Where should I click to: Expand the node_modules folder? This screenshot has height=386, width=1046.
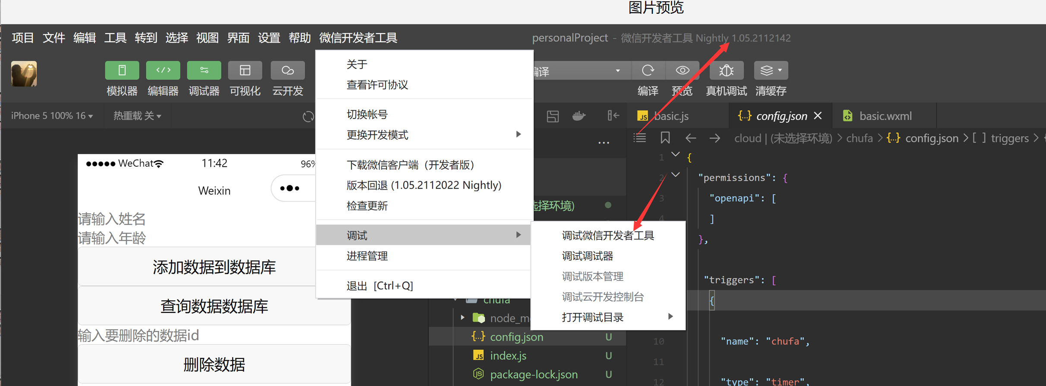pyautogui.click(x=462, y=318)
